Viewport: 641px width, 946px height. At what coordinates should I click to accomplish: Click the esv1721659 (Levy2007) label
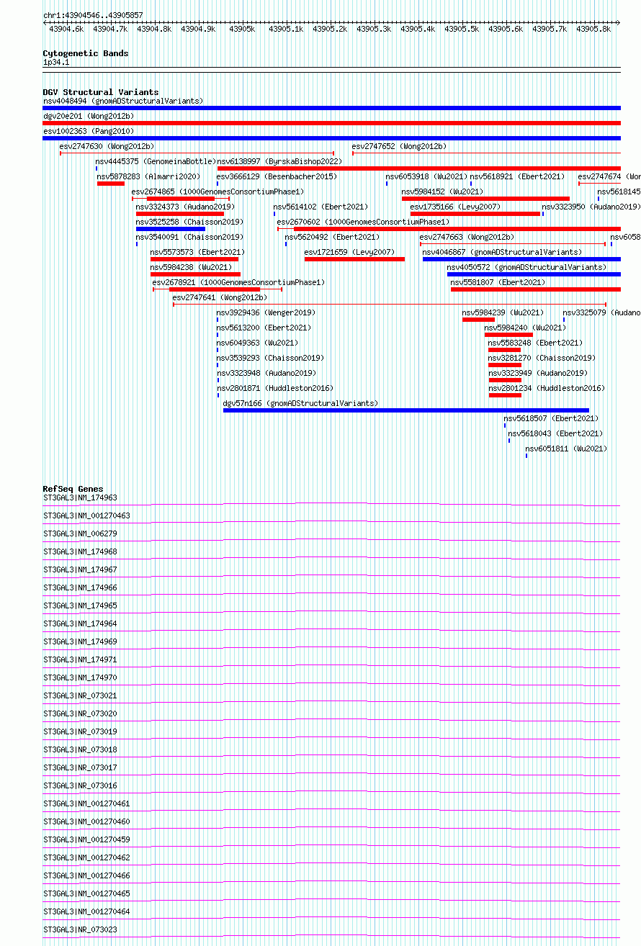349,252
